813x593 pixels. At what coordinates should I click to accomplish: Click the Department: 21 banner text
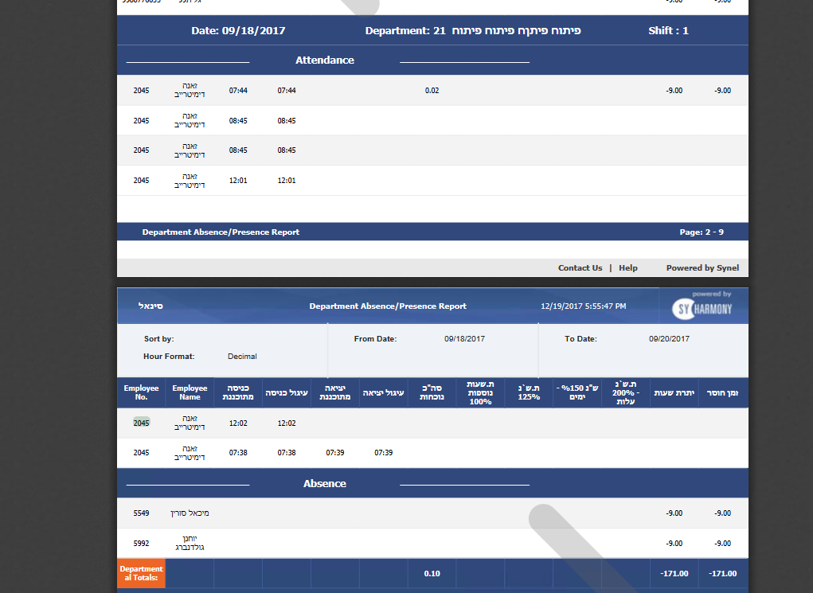click(473, 30)
